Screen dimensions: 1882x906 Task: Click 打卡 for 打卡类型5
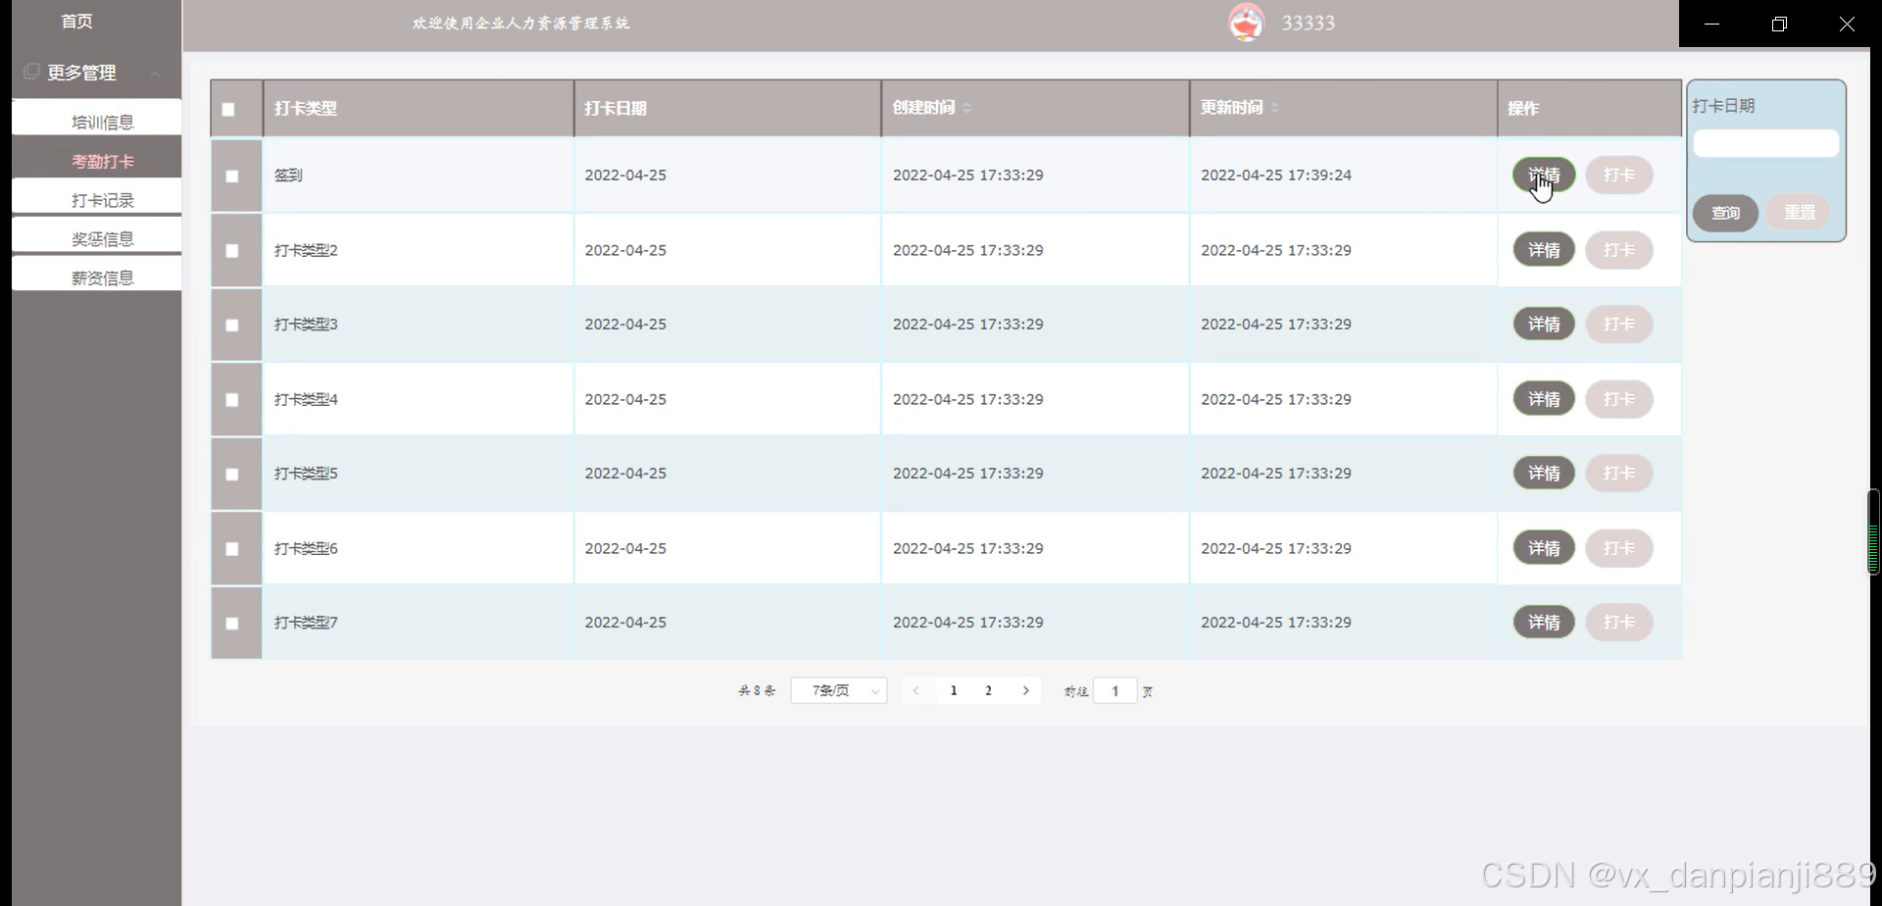coord(1618,474)
